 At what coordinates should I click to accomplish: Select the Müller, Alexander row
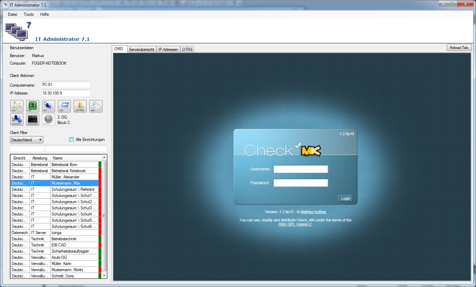point(56,177)
